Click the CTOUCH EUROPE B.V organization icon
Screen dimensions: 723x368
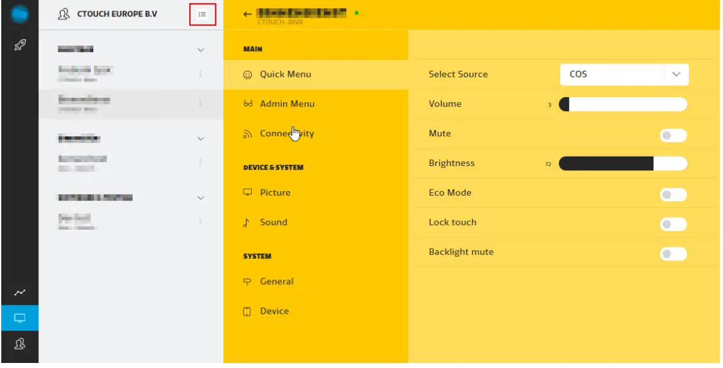63,14
